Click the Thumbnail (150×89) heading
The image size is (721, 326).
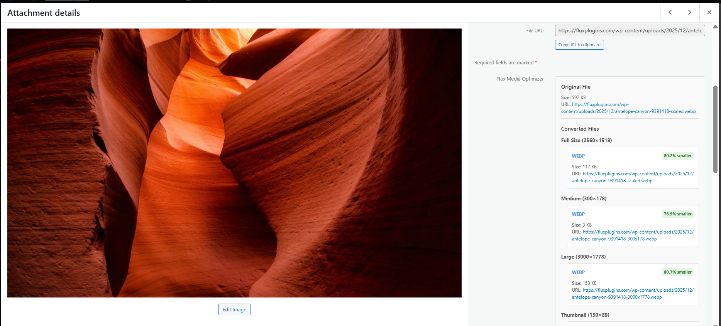point(585,315)
